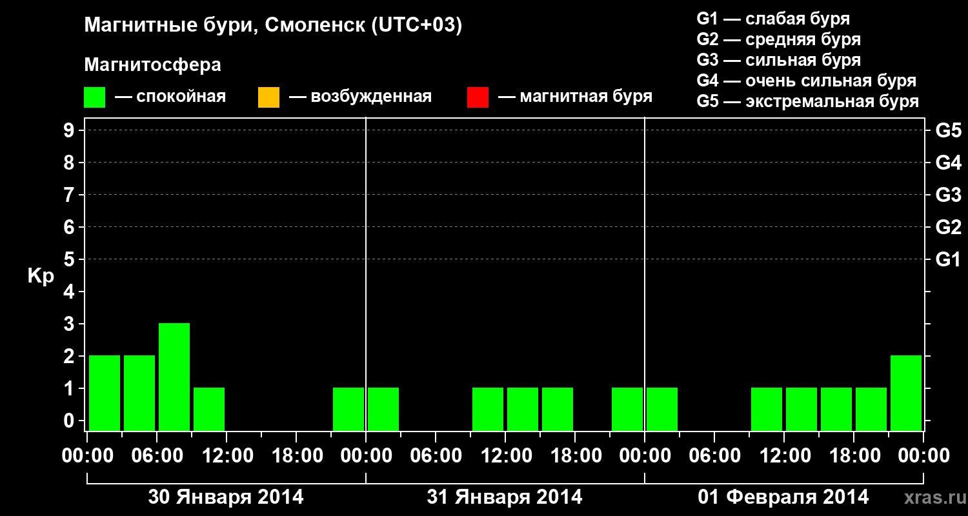Click the '12:00' time label for 01 Февраля
This screenshot has width=968, height=516.
(x=784, y=456)
